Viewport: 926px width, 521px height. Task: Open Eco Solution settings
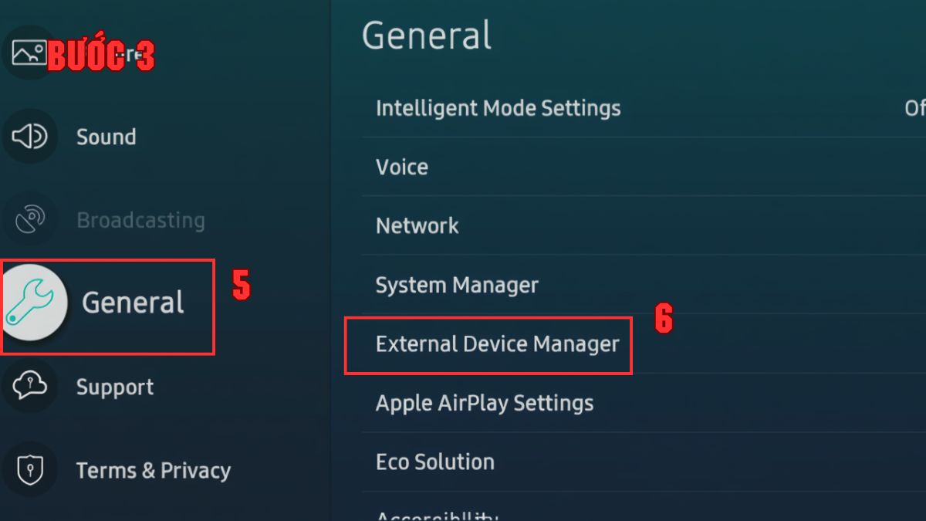point(434,462)
